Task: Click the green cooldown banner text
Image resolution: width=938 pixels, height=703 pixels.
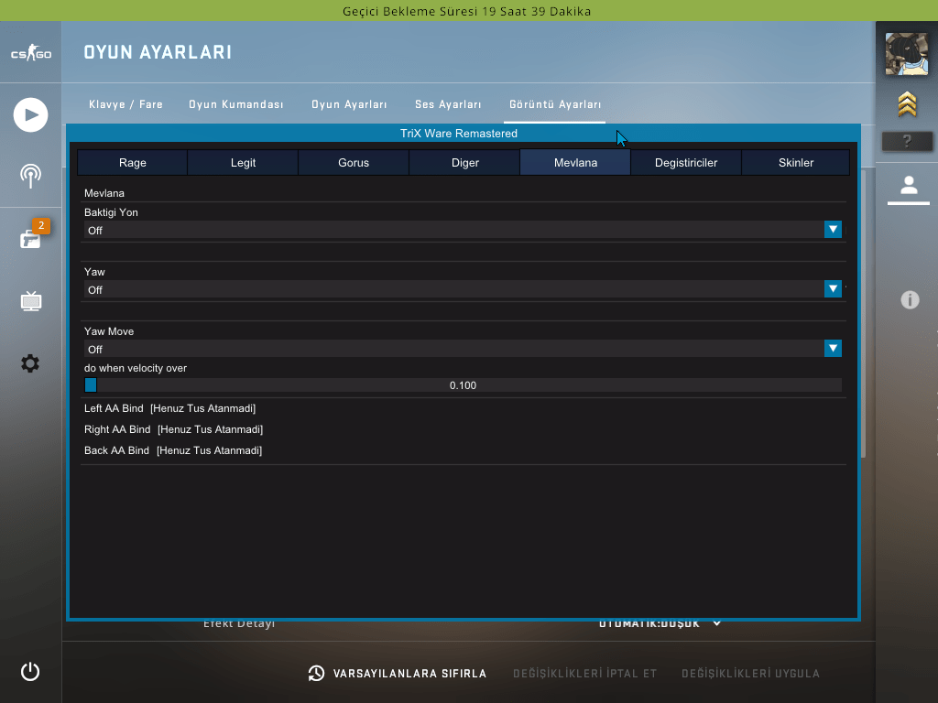Action: 466,11
